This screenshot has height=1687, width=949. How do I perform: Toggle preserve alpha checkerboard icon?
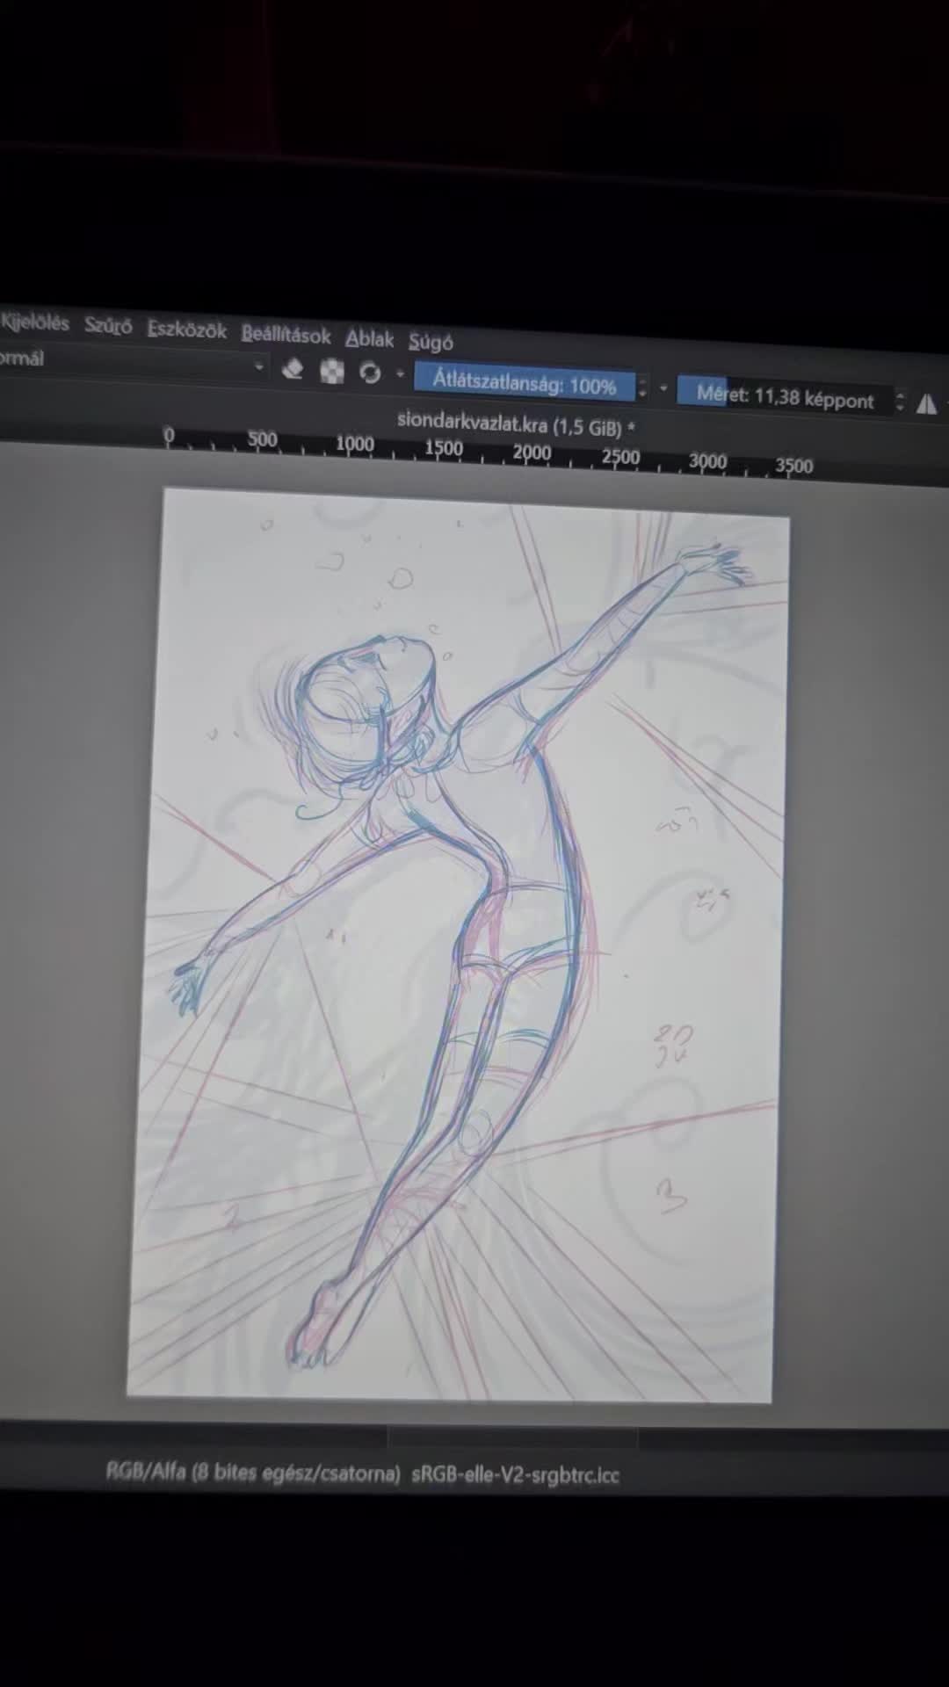(x=331, y=372)
